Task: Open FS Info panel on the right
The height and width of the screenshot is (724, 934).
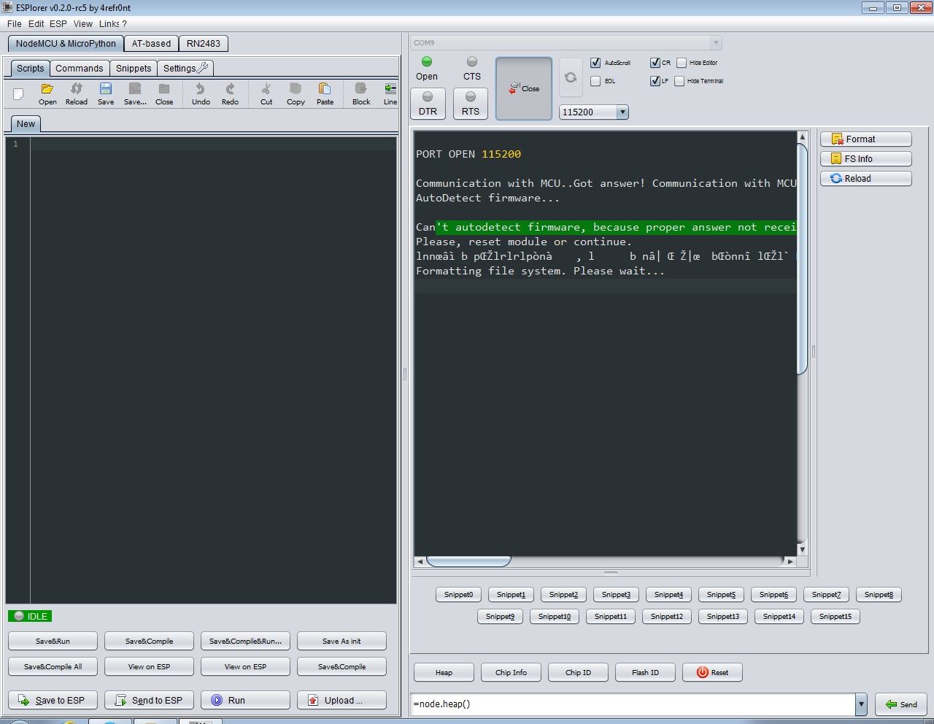Action: coord(865,158)
